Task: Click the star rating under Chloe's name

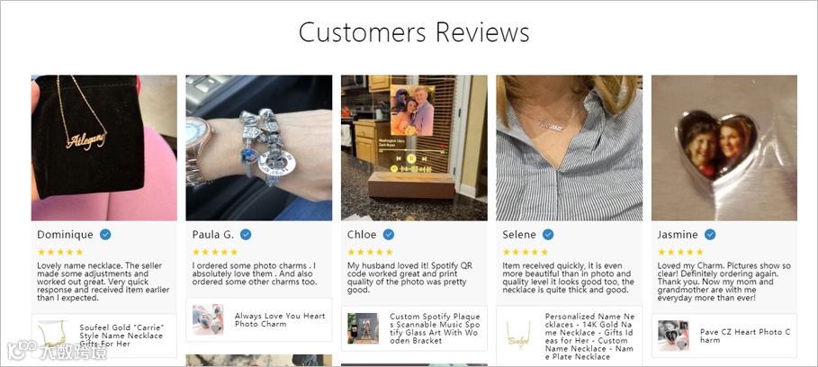Action: [371, 252]
